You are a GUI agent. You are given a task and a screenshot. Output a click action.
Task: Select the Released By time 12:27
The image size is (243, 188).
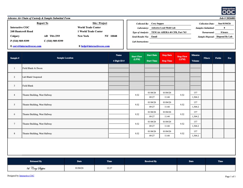(110, 168)
